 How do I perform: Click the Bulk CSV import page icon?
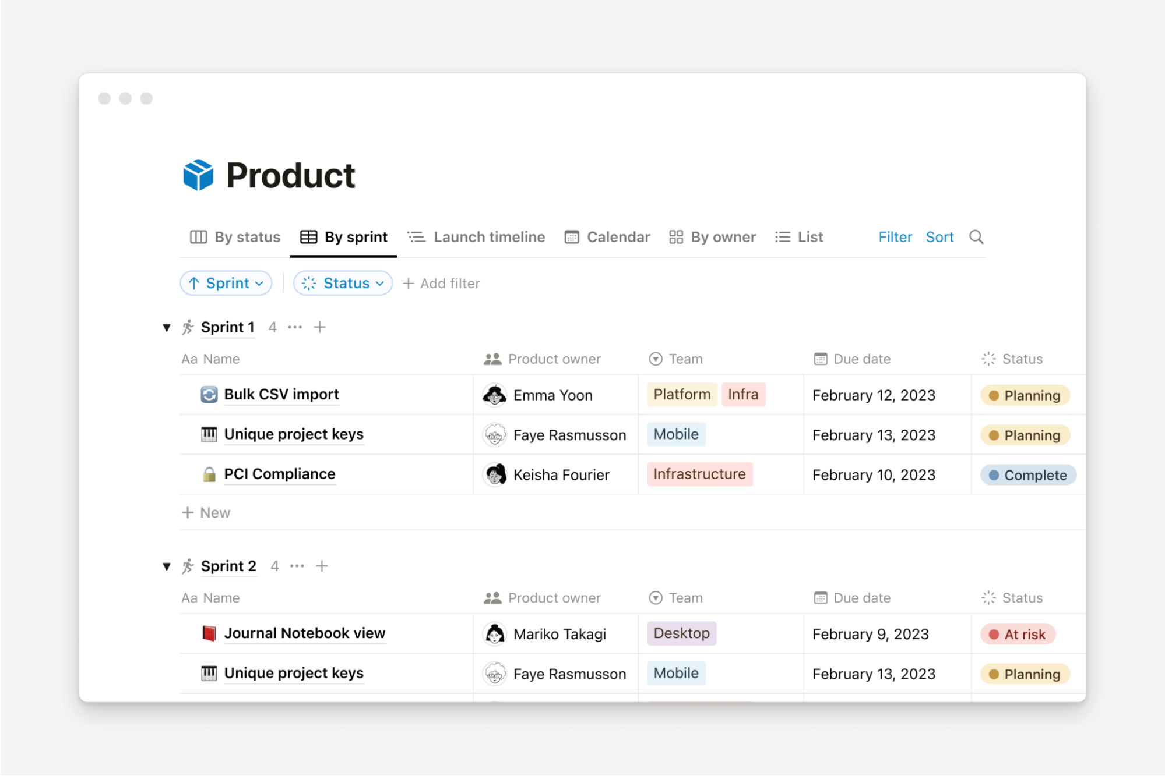pyautogui.click(x=209, y=395)
